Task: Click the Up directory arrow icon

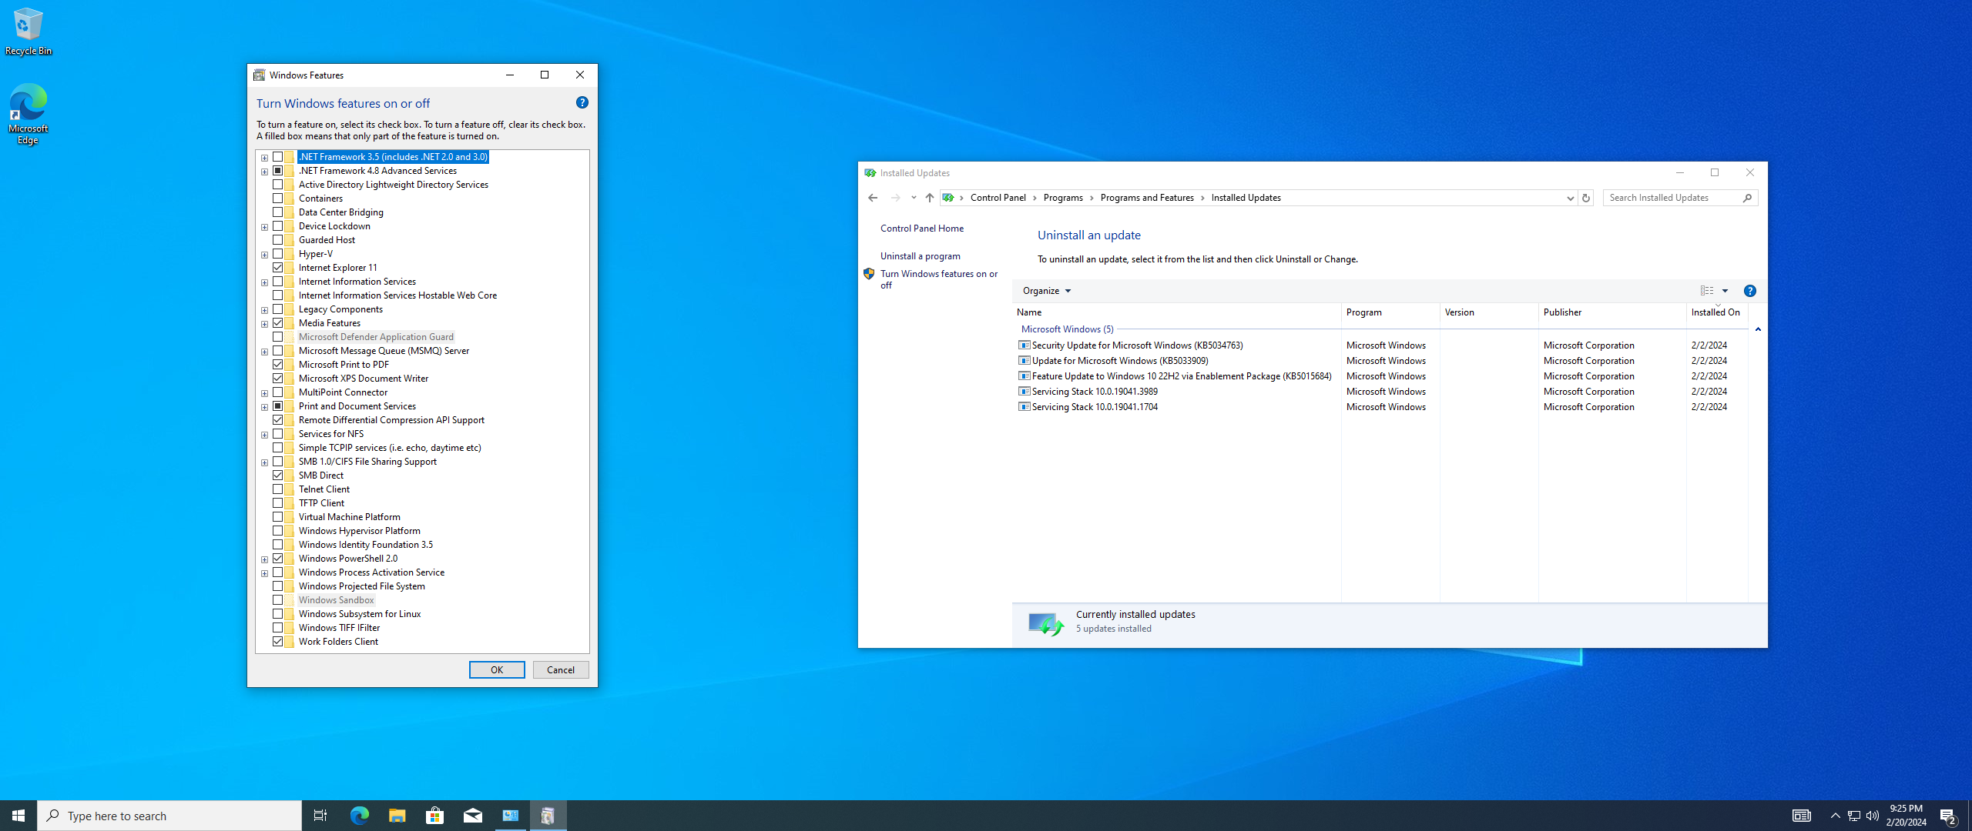Action: [x=930, y=198]
